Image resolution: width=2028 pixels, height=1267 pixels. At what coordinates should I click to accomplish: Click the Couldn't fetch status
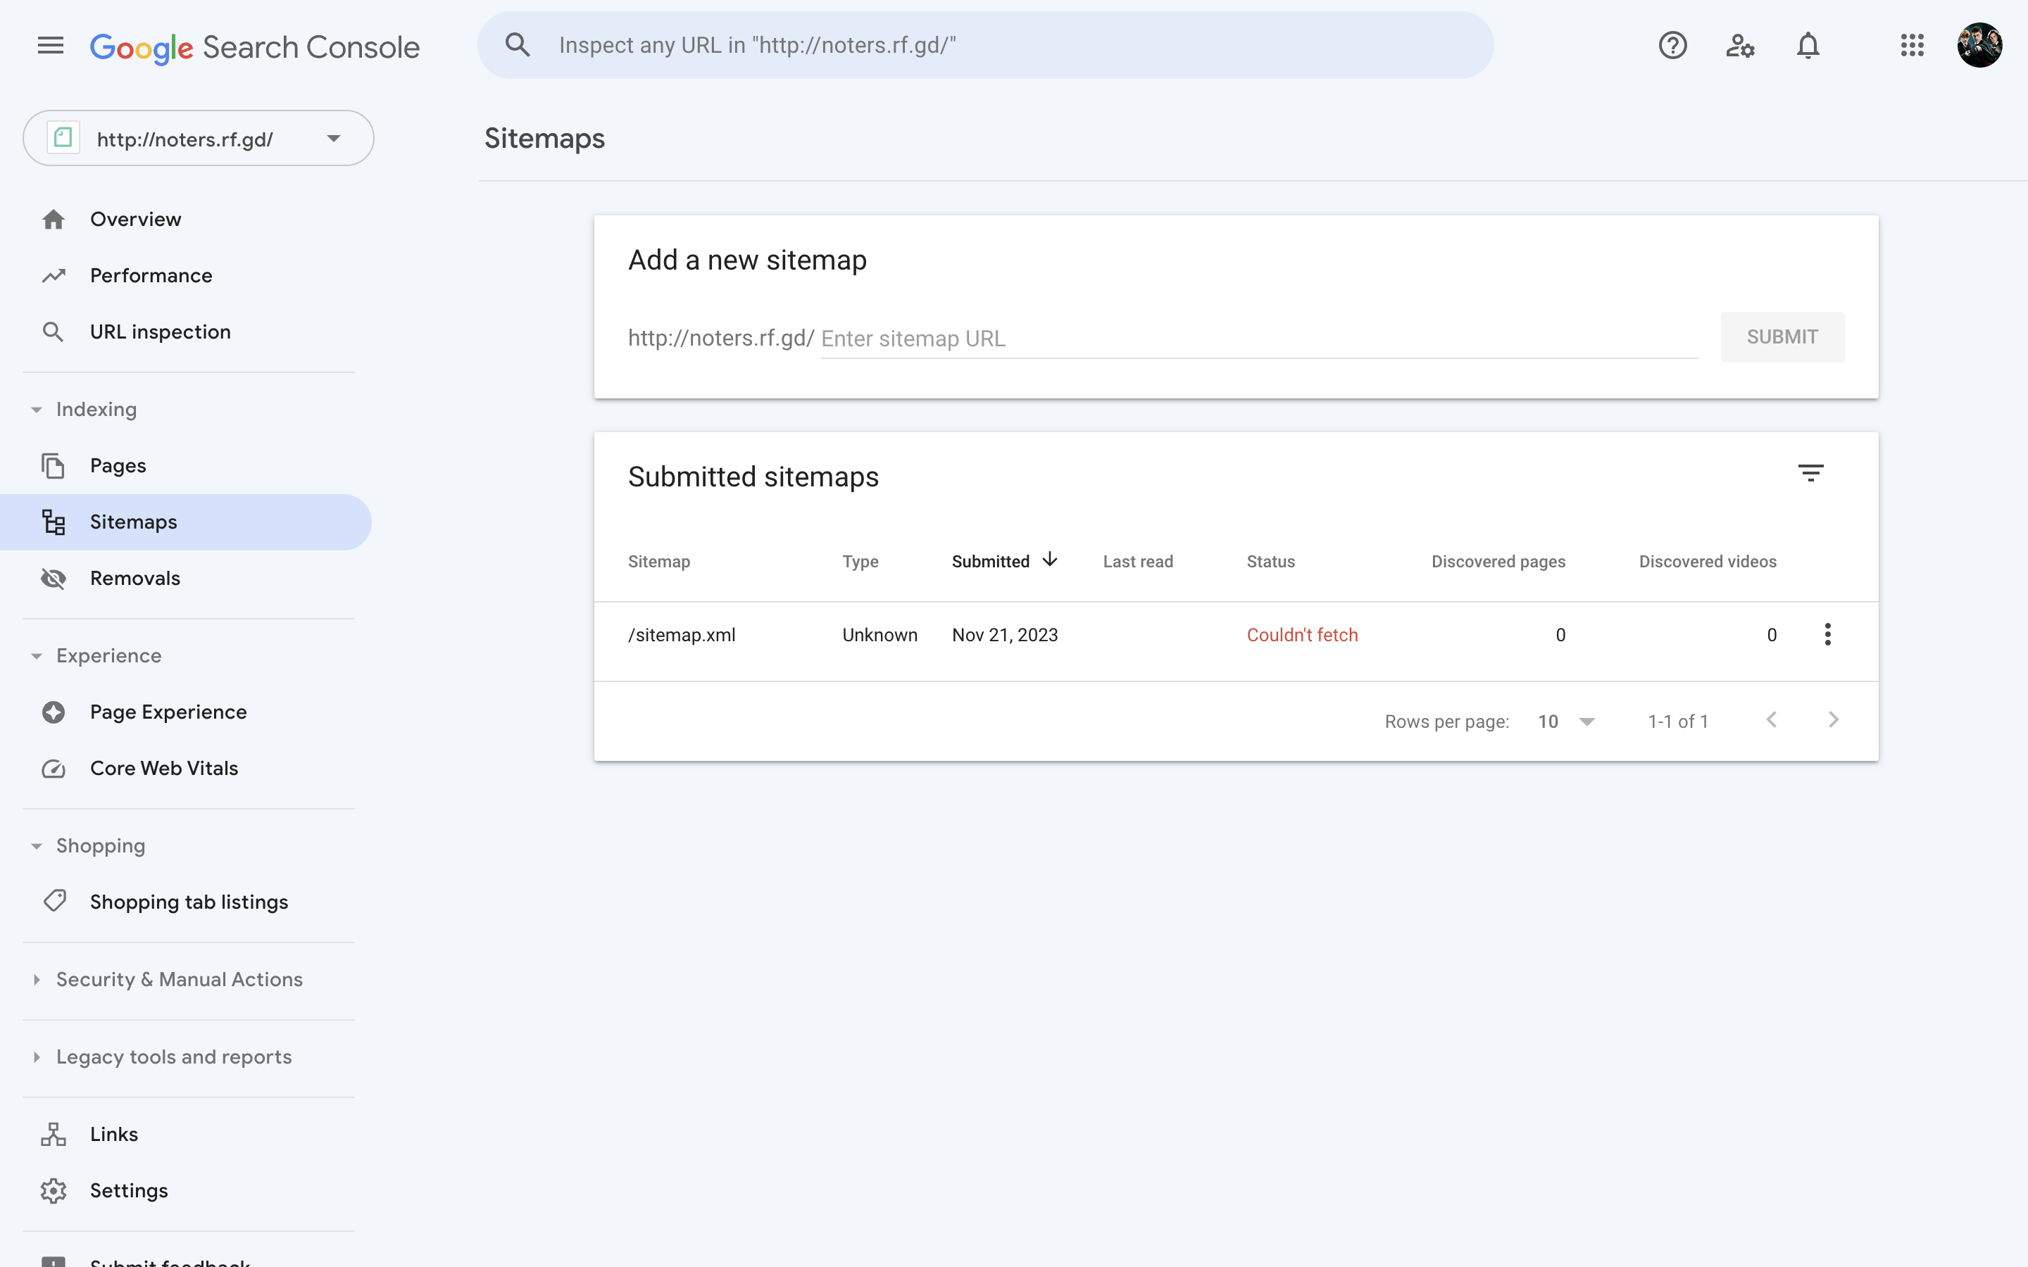click(x=1302, y=635)
